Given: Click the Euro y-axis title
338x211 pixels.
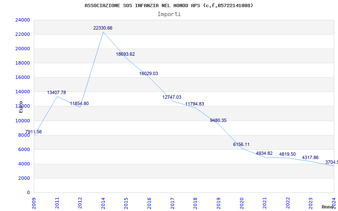Looking at the screenshot, I should (x=21, y=107).
